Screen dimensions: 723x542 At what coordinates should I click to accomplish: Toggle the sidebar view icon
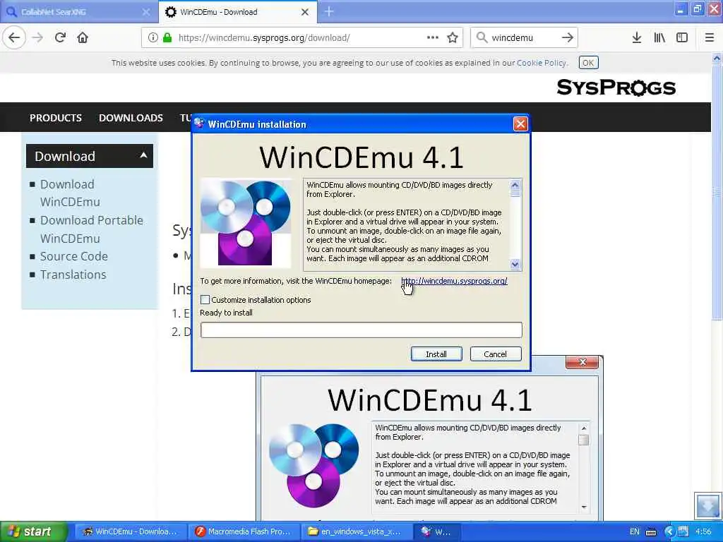click(x=682, y=37)
